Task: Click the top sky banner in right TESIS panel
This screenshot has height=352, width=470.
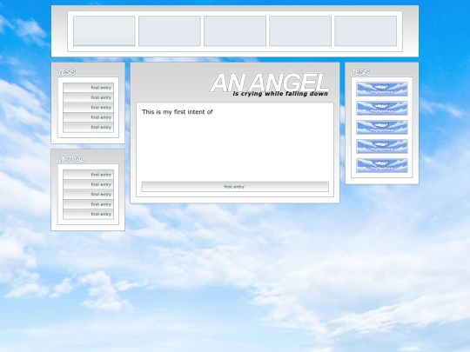Action: click(382, 90)
